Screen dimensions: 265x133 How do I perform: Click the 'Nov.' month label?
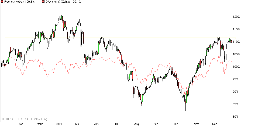197,124
